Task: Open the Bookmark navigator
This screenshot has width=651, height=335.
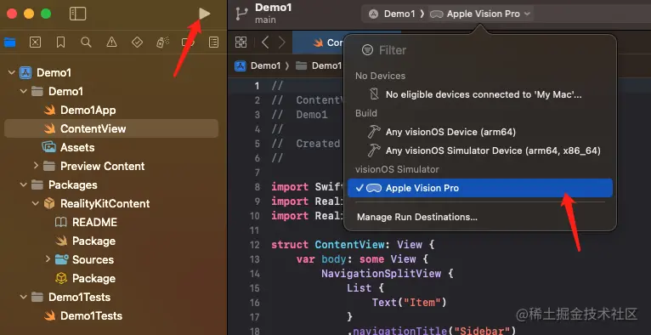Action: pos(60,42)
